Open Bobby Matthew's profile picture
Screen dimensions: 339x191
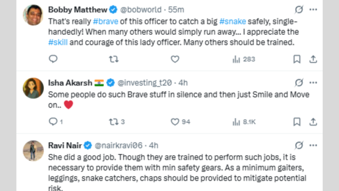[x=33, y=15]
